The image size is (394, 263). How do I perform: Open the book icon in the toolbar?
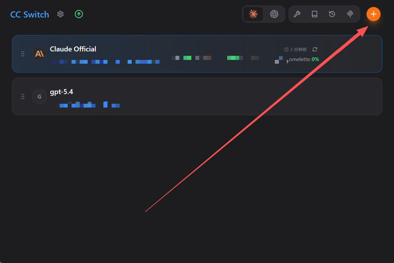pos(315,14)
